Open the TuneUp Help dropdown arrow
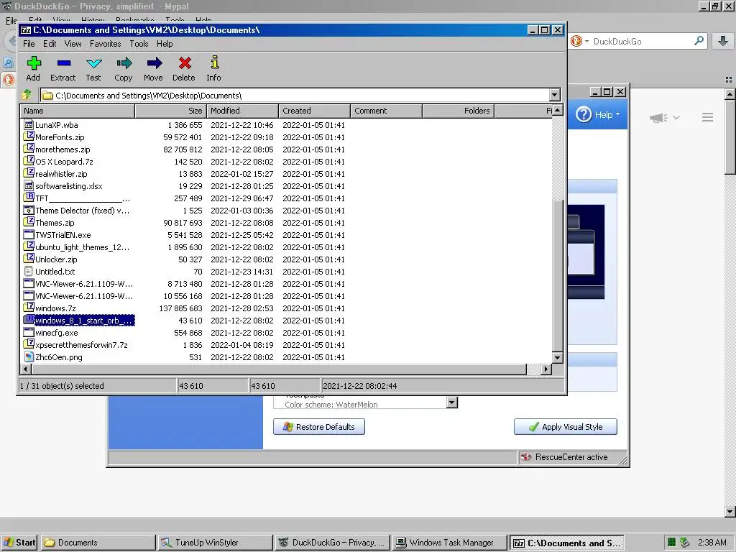The height and width of the screenshot is (552, 736). pyautogui.click(x=617, y=114)
